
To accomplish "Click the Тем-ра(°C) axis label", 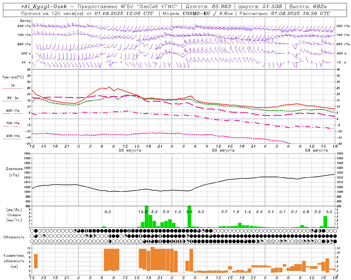I will click(x=13, y=77).
